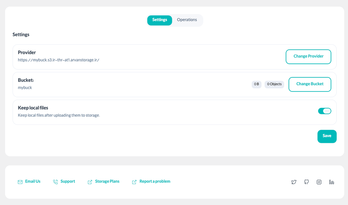This screenshot has width=348, height=205.
Task: Click the Twitter icon in the footer
Action: [x=294, y=182]
